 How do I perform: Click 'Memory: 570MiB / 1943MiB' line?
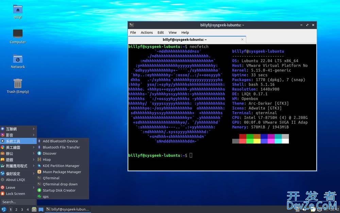tap(260, 127)
